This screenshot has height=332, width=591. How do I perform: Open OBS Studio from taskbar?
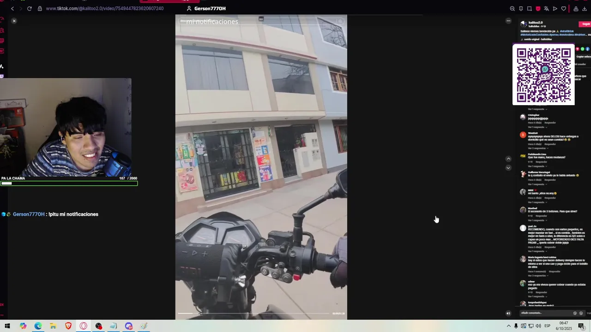point(98,326)
